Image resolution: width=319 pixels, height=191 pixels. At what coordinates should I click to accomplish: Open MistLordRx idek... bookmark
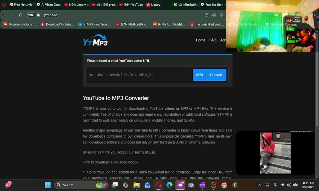pyautogui.click(x=169, y=24)
